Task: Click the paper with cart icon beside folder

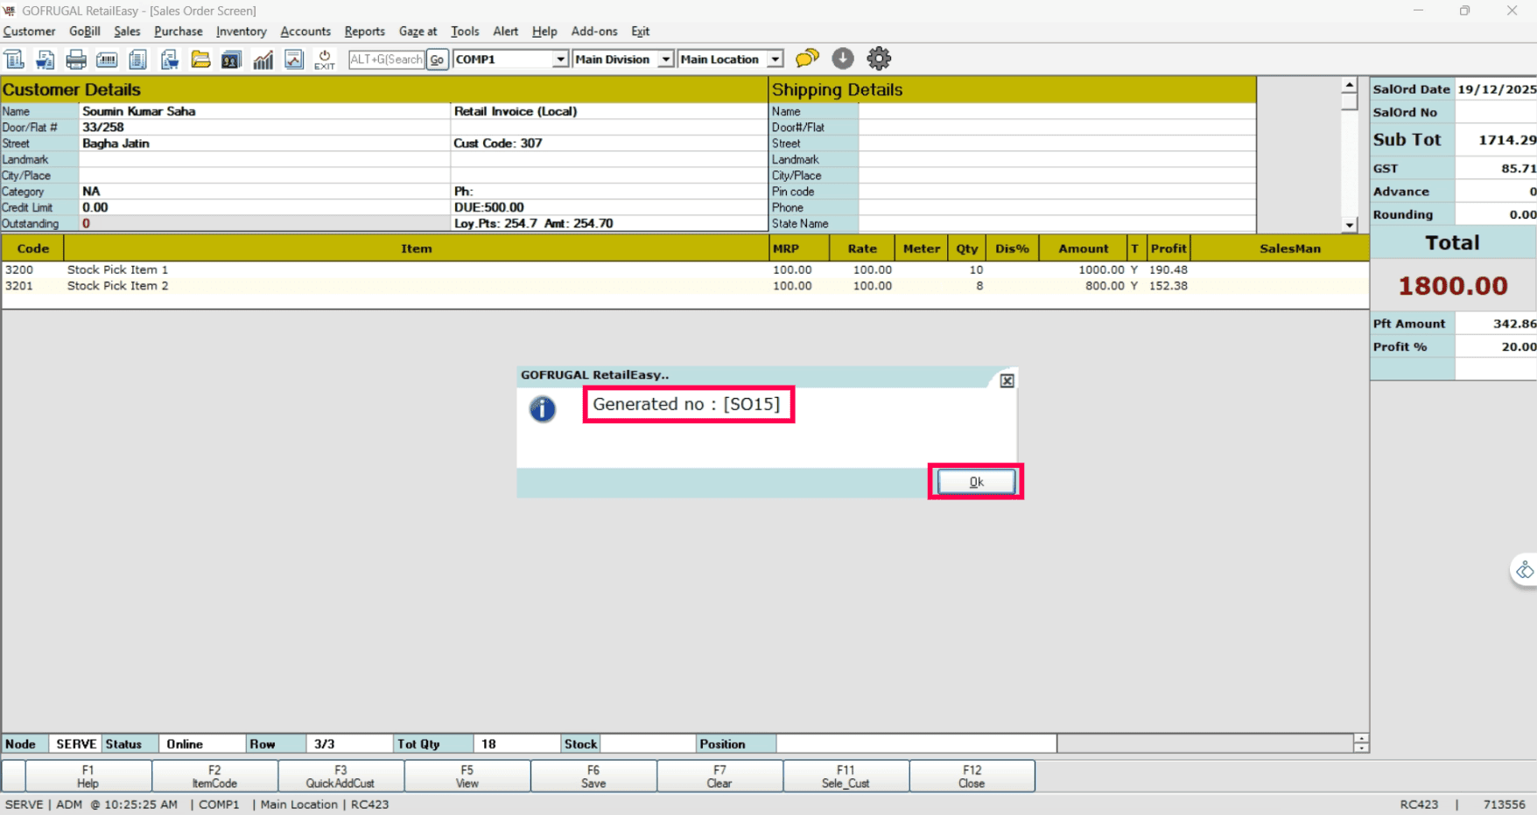Action: click(169, 59)
